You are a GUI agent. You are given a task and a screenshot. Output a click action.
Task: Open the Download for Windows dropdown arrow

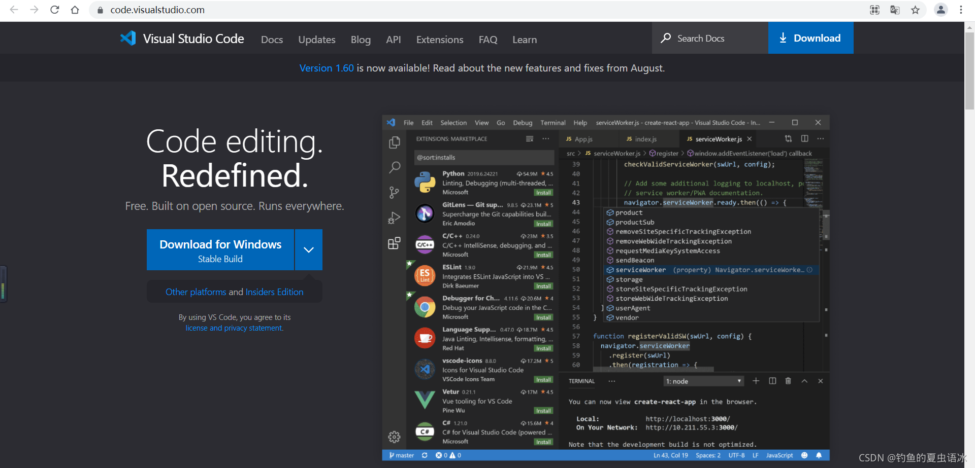tap(308, 249)
